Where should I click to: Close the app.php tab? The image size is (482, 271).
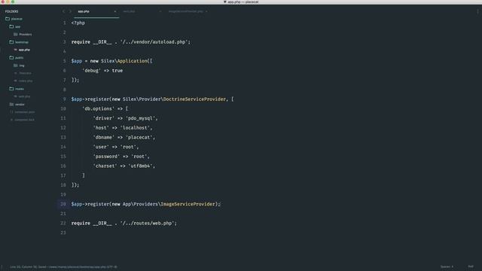click(x=115, y=11)
